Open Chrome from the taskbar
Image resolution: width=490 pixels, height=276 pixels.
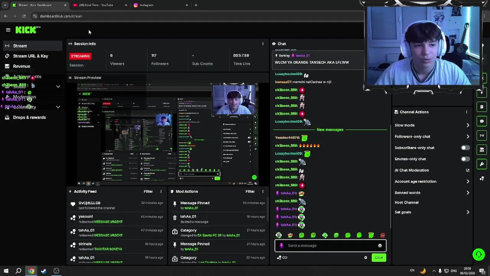point(31,271)
